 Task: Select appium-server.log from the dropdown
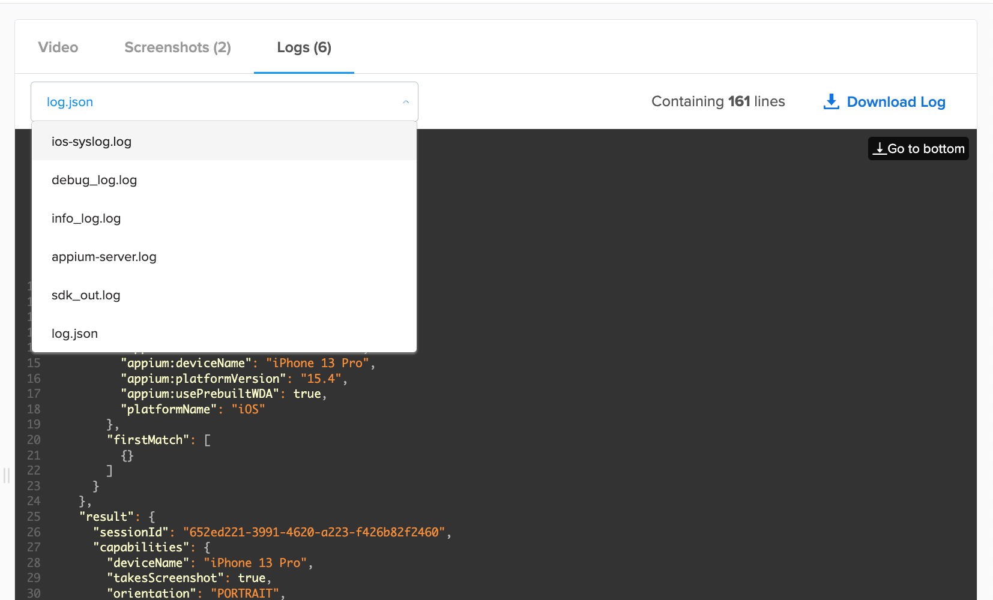103,256
